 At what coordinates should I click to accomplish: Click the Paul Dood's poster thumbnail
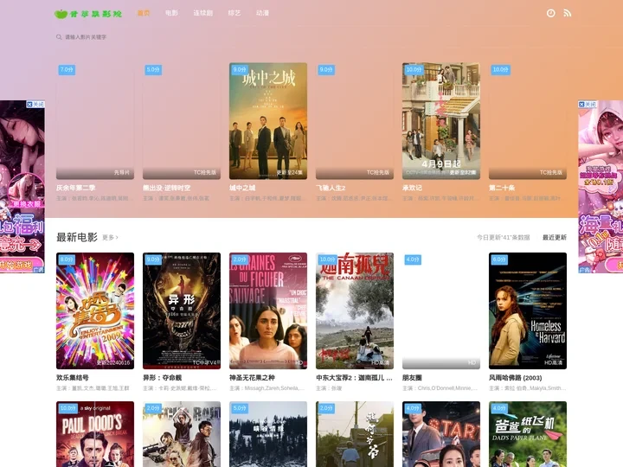(95, 434)
